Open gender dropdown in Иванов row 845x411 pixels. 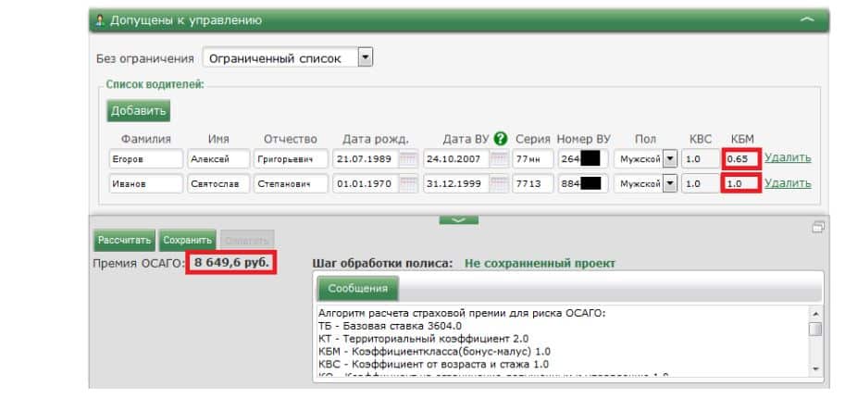669,183
